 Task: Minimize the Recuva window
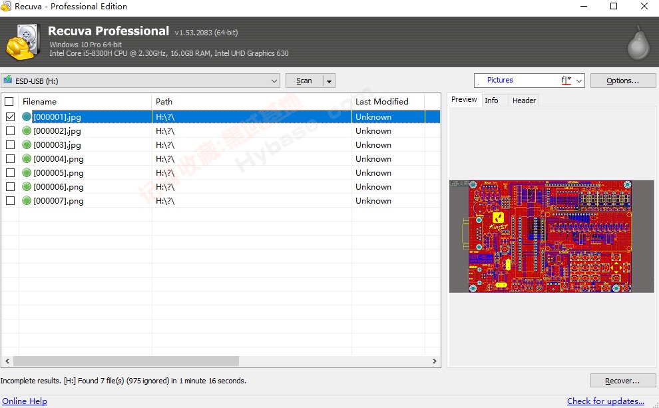click(x=584, y=6)
